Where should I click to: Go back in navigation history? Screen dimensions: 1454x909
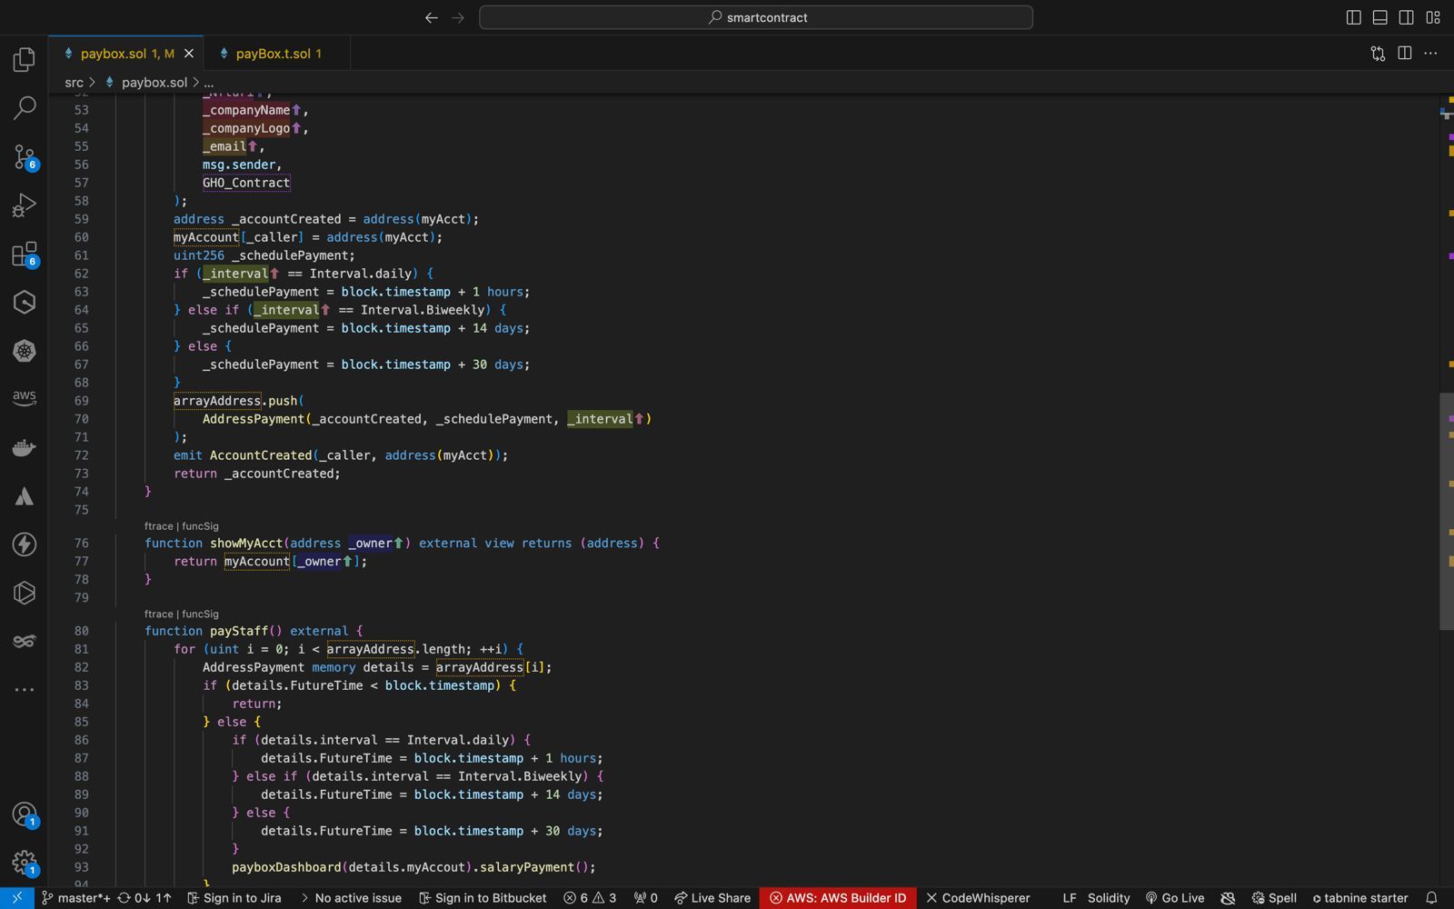click(432, 17)
